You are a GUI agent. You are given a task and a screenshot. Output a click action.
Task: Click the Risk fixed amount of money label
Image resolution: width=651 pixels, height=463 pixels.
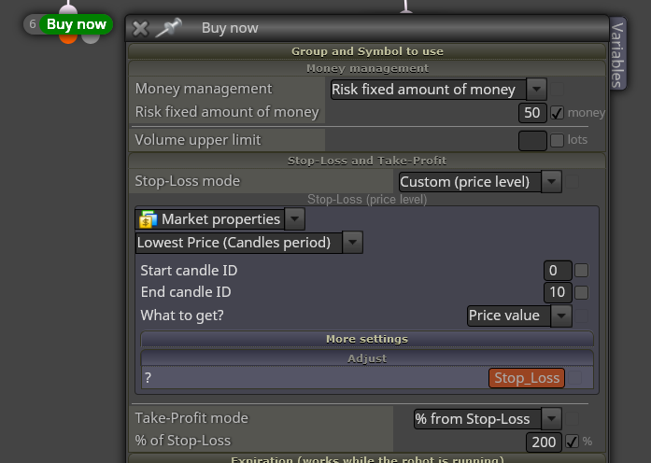click(x=227, y=112)
